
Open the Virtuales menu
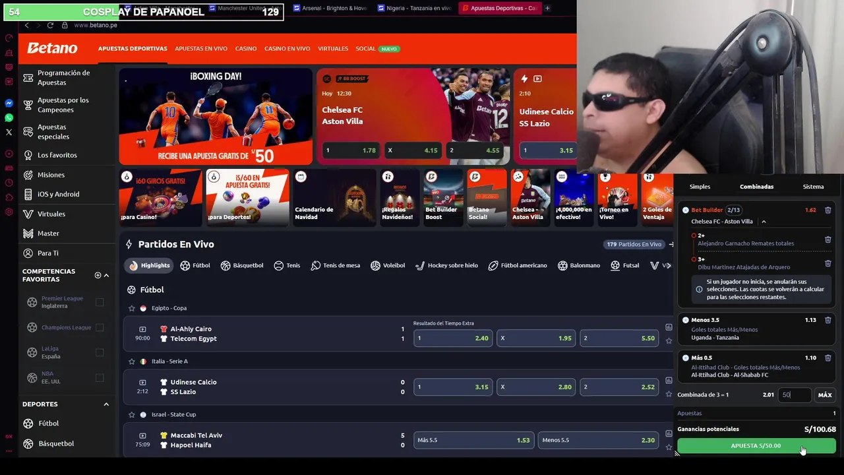[x=333, y=49]
